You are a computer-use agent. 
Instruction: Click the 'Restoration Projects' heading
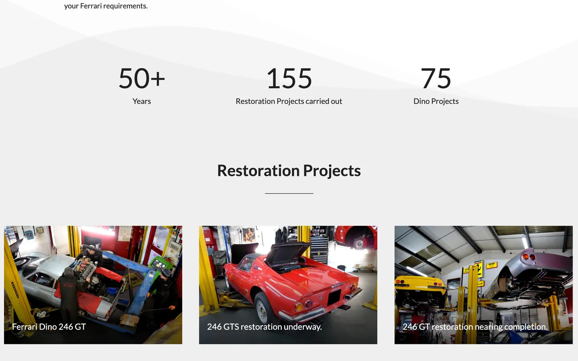point(289,171)
